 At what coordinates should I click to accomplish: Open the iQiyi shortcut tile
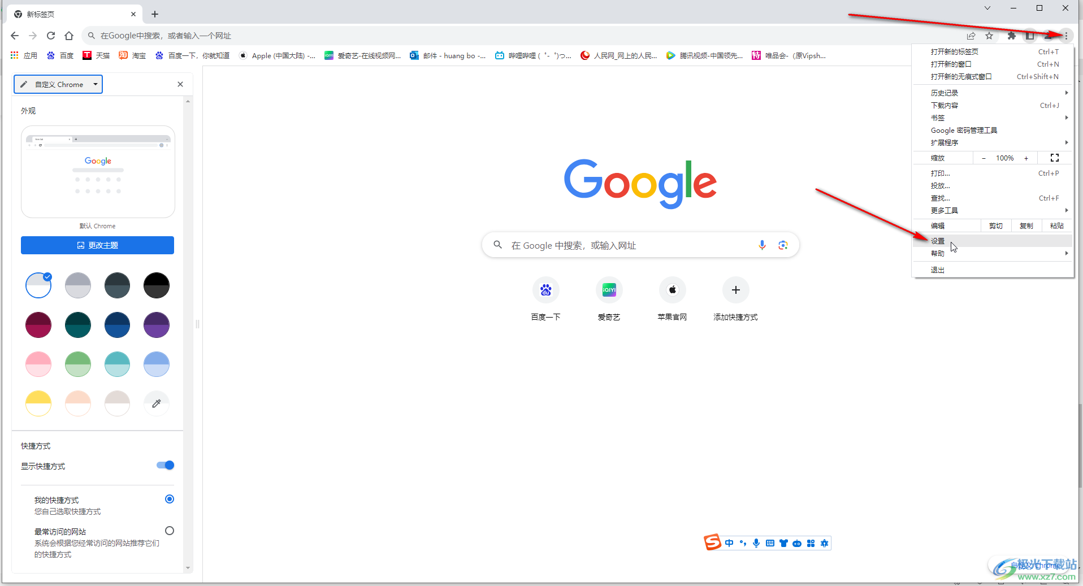[x=609, y=299]
